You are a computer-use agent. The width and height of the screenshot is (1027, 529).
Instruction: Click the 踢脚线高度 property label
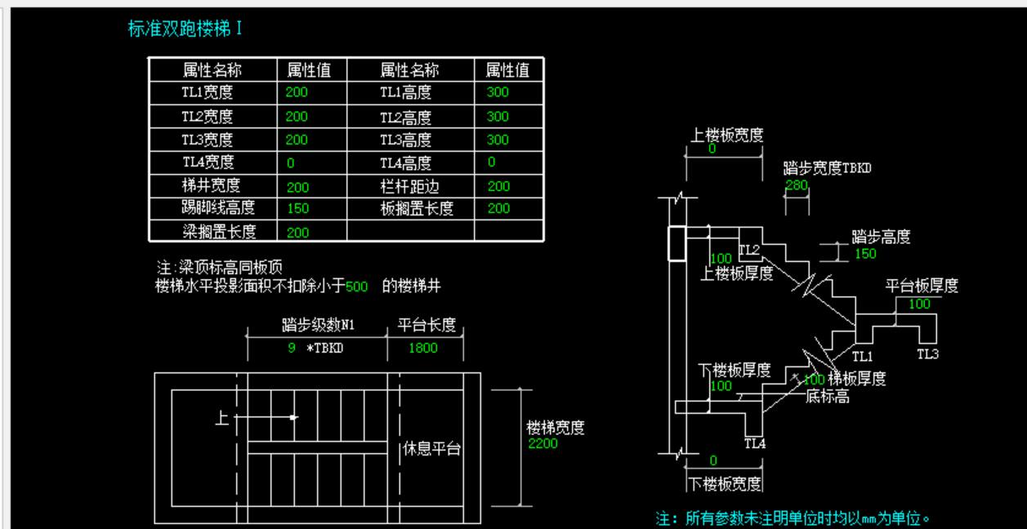218,208
